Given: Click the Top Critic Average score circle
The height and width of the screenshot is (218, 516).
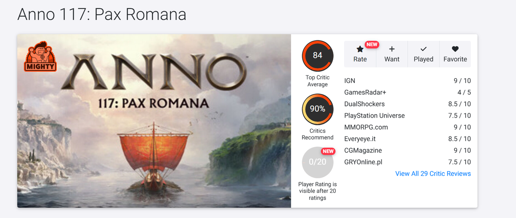Looking at the screenshot, I should (x=317, y=55).
